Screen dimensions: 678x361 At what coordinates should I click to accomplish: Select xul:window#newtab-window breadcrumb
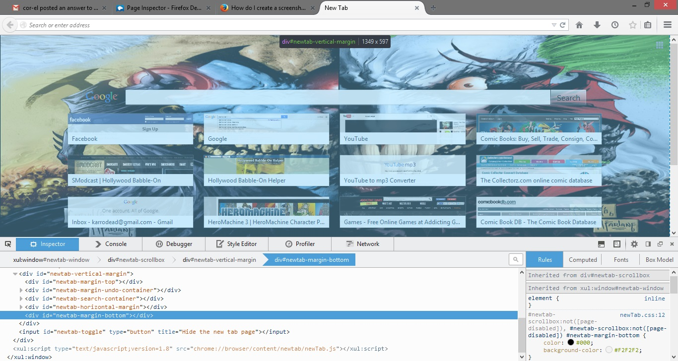[51, 259]
